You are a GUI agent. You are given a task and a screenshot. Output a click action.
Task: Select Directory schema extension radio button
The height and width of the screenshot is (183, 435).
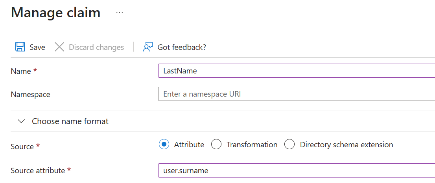pyautogui.click(x=289, y=145)
